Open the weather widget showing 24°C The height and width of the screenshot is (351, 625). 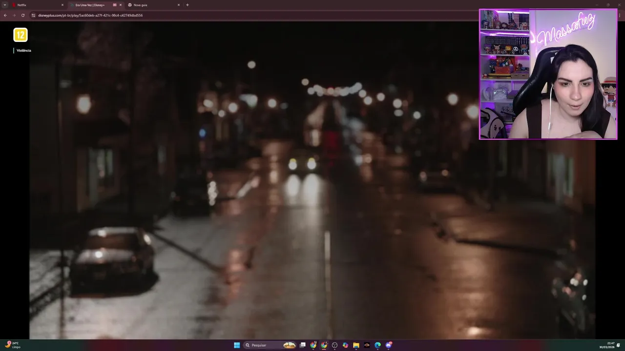point(13,345)
